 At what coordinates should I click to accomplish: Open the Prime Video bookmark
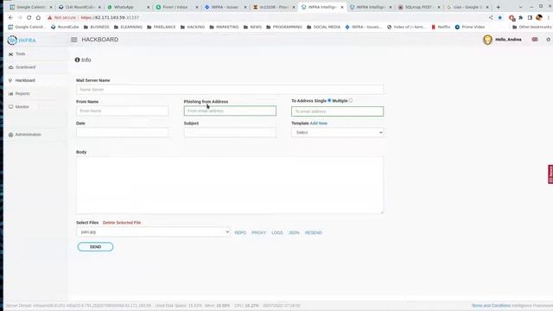coord(470,27)
